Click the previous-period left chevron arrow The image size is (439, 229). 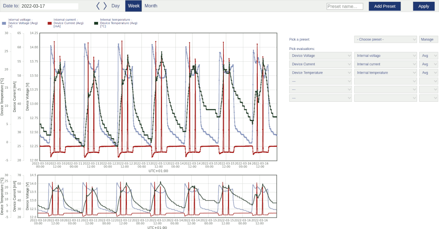point(98,6)
